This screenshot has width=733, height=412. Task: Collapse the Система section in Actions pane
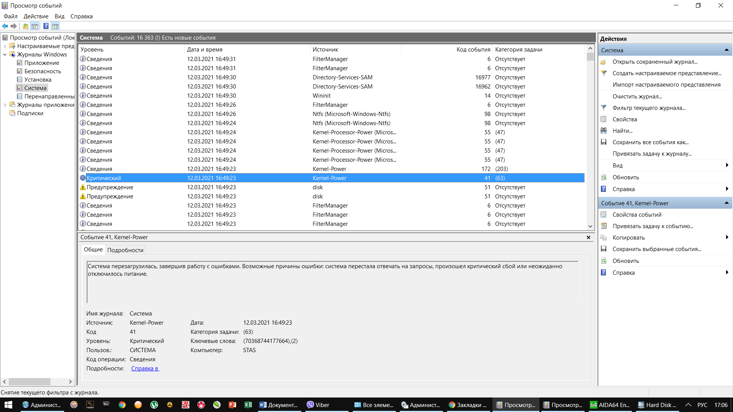pyautogui.click(x=727, y=50)
